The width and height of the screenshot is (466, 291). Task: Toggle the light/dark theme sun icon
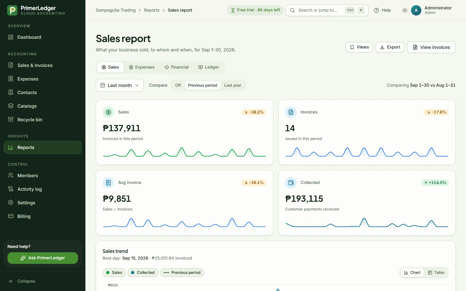[x=405, y=10]
